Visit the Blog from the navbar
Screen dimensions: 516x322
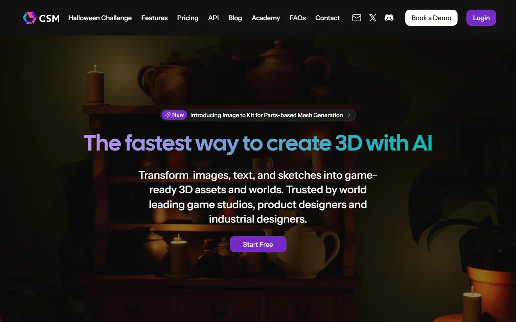pyautogui.click(x=235, y=18)
